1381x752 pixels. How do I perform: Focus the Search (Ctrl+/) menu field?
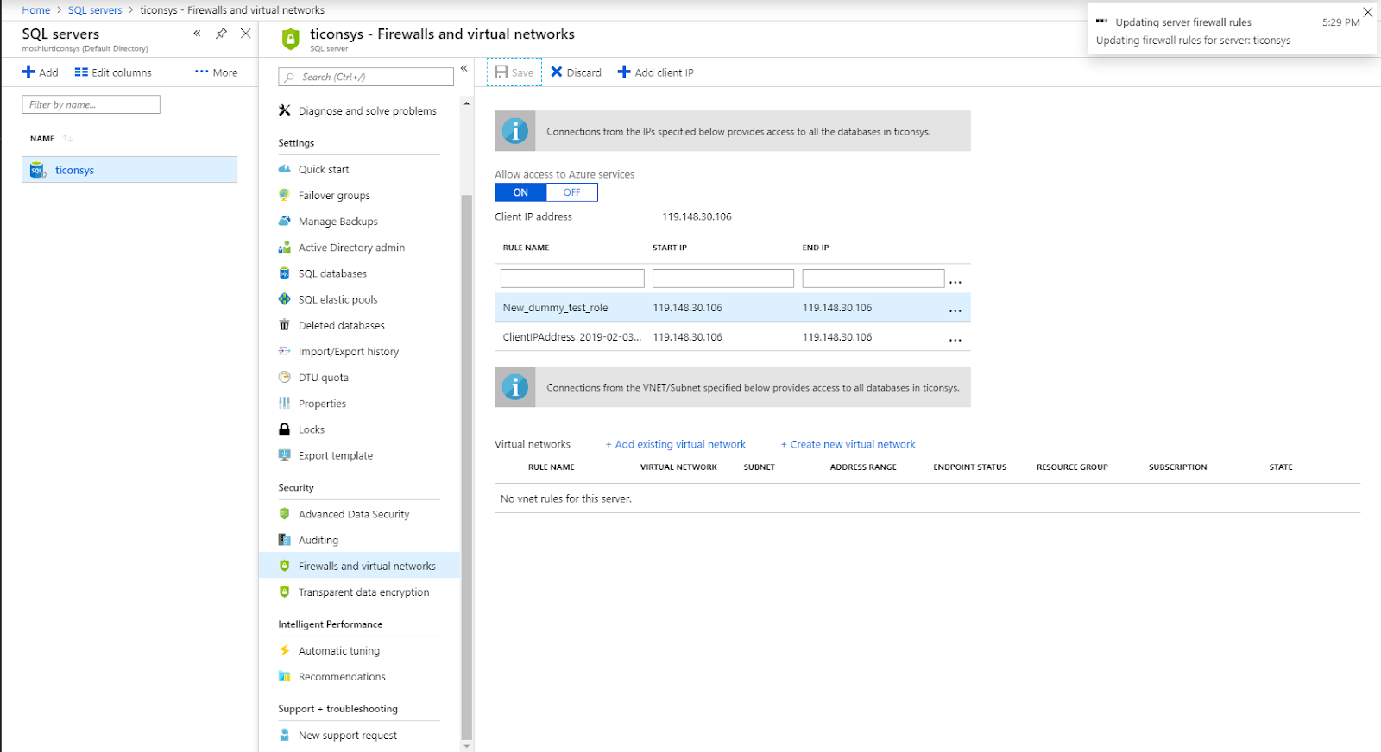[x=366, y=77]
